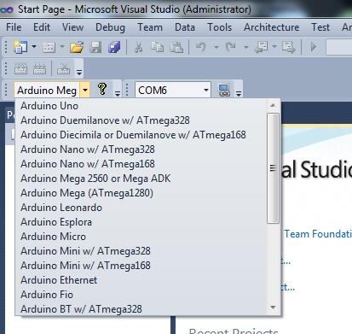The width and height of the screenshot is (352, 334).
Task: Click the Add New Item toolbar icon
Action: 49,47
